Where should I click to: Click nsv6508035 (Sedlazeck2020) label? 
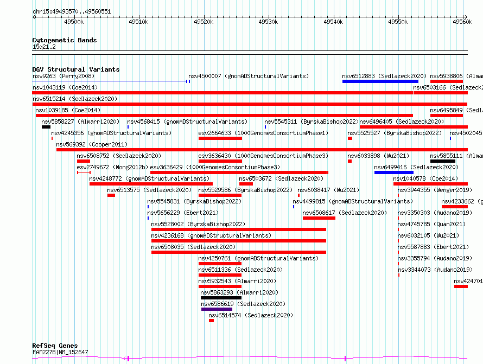click(x=193, y=247)
